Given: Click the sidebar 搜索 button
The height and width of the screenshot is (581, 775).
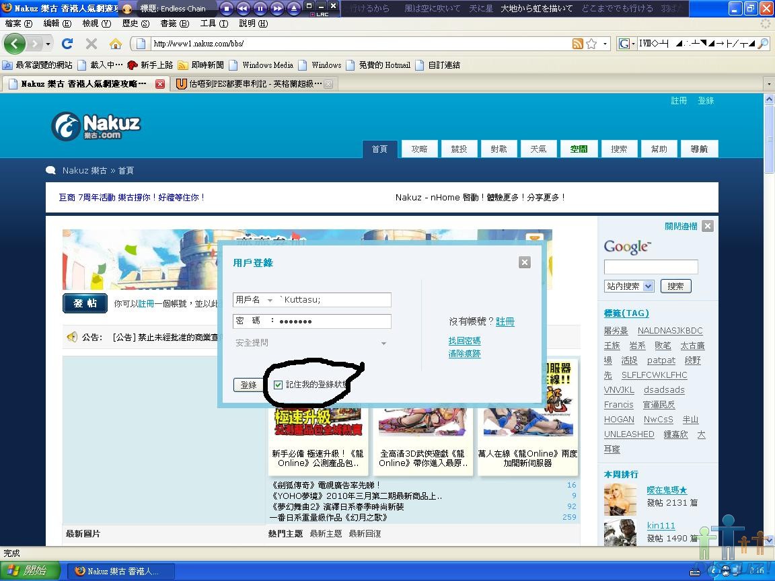Looking at the screenshot, I should 675,286.
